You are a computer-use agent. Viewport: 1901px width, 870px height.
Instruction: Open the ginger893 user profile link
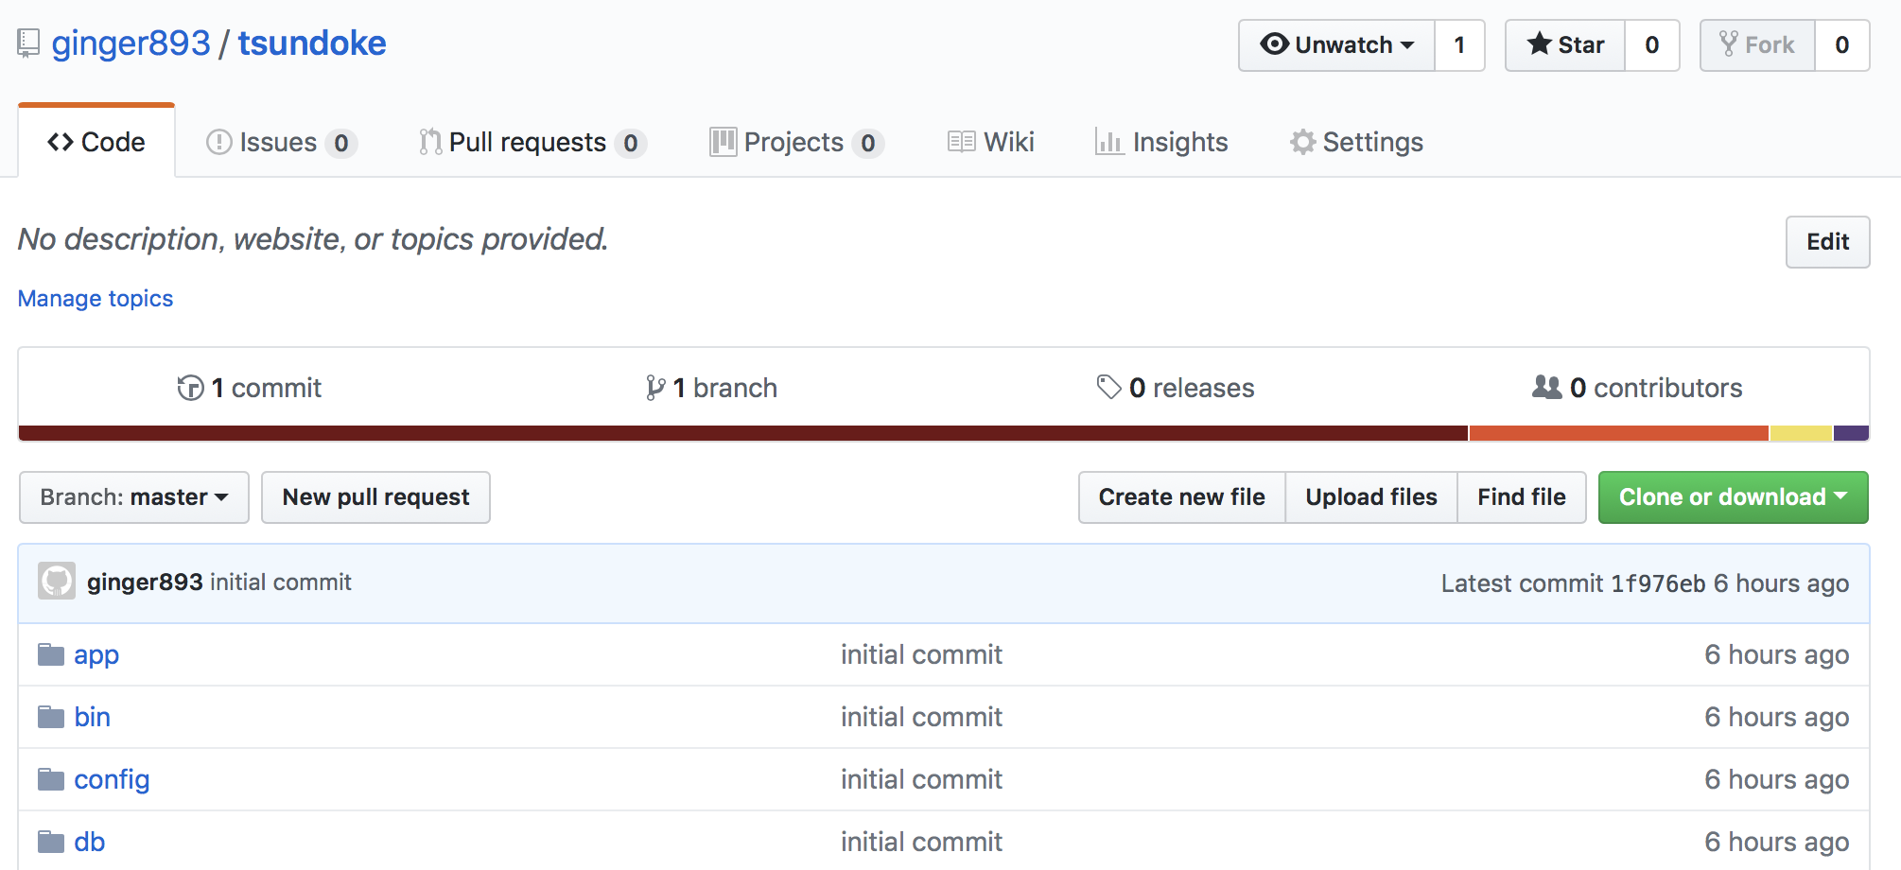[x=131, y=43]
